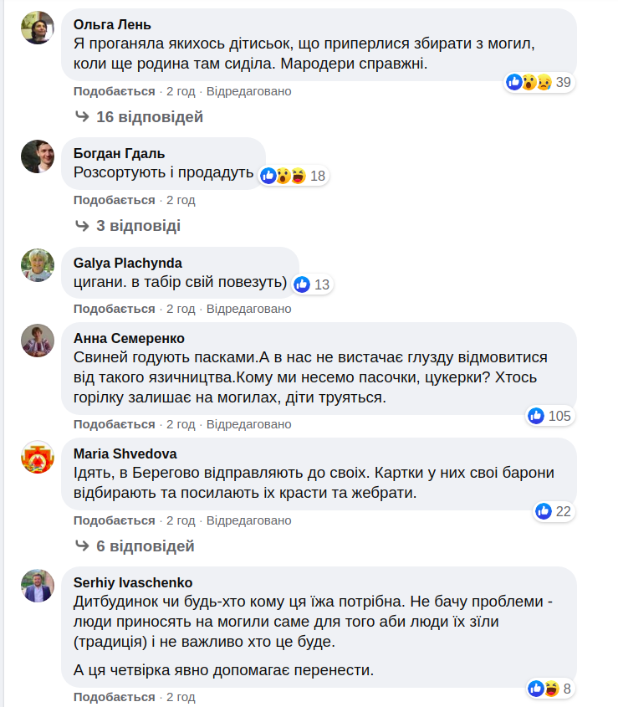Screen dimensions: 618x707
Task: View reactions on Serhiy Ivaschenko's comment
Action: pos(550,689)
